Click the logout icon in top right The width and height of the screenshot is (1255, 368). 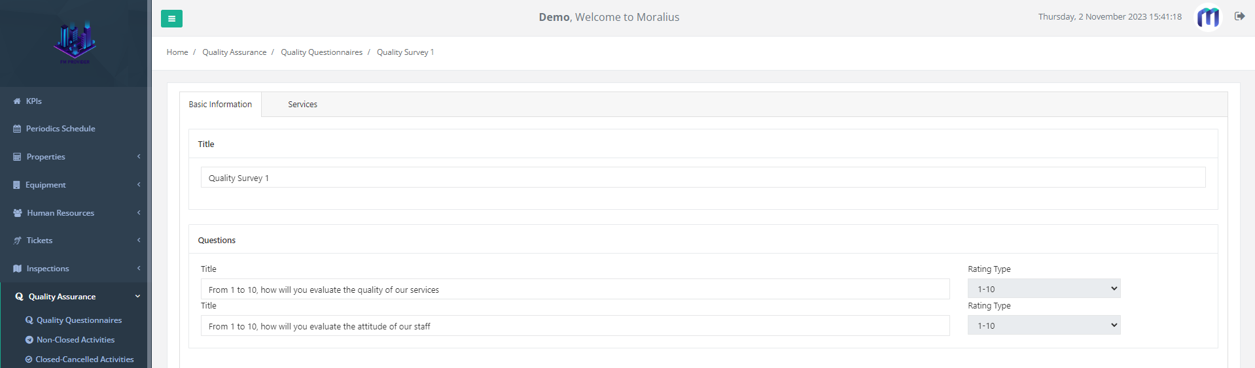point(1239,16)
